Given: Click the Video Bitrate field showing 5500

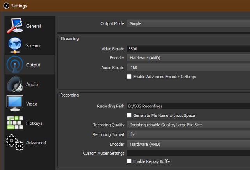Looking at the screenshot, I should click(188, 49).
